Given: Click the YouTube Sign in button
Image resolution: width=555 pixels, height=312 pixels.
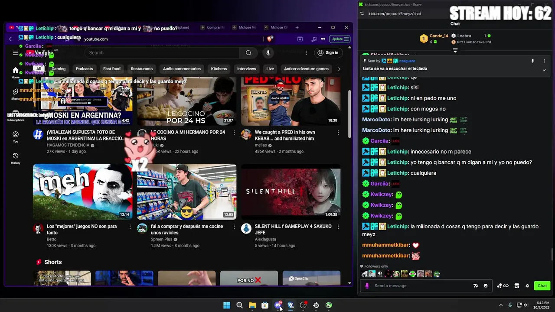Looking at the screenshot, I should 328,53.
